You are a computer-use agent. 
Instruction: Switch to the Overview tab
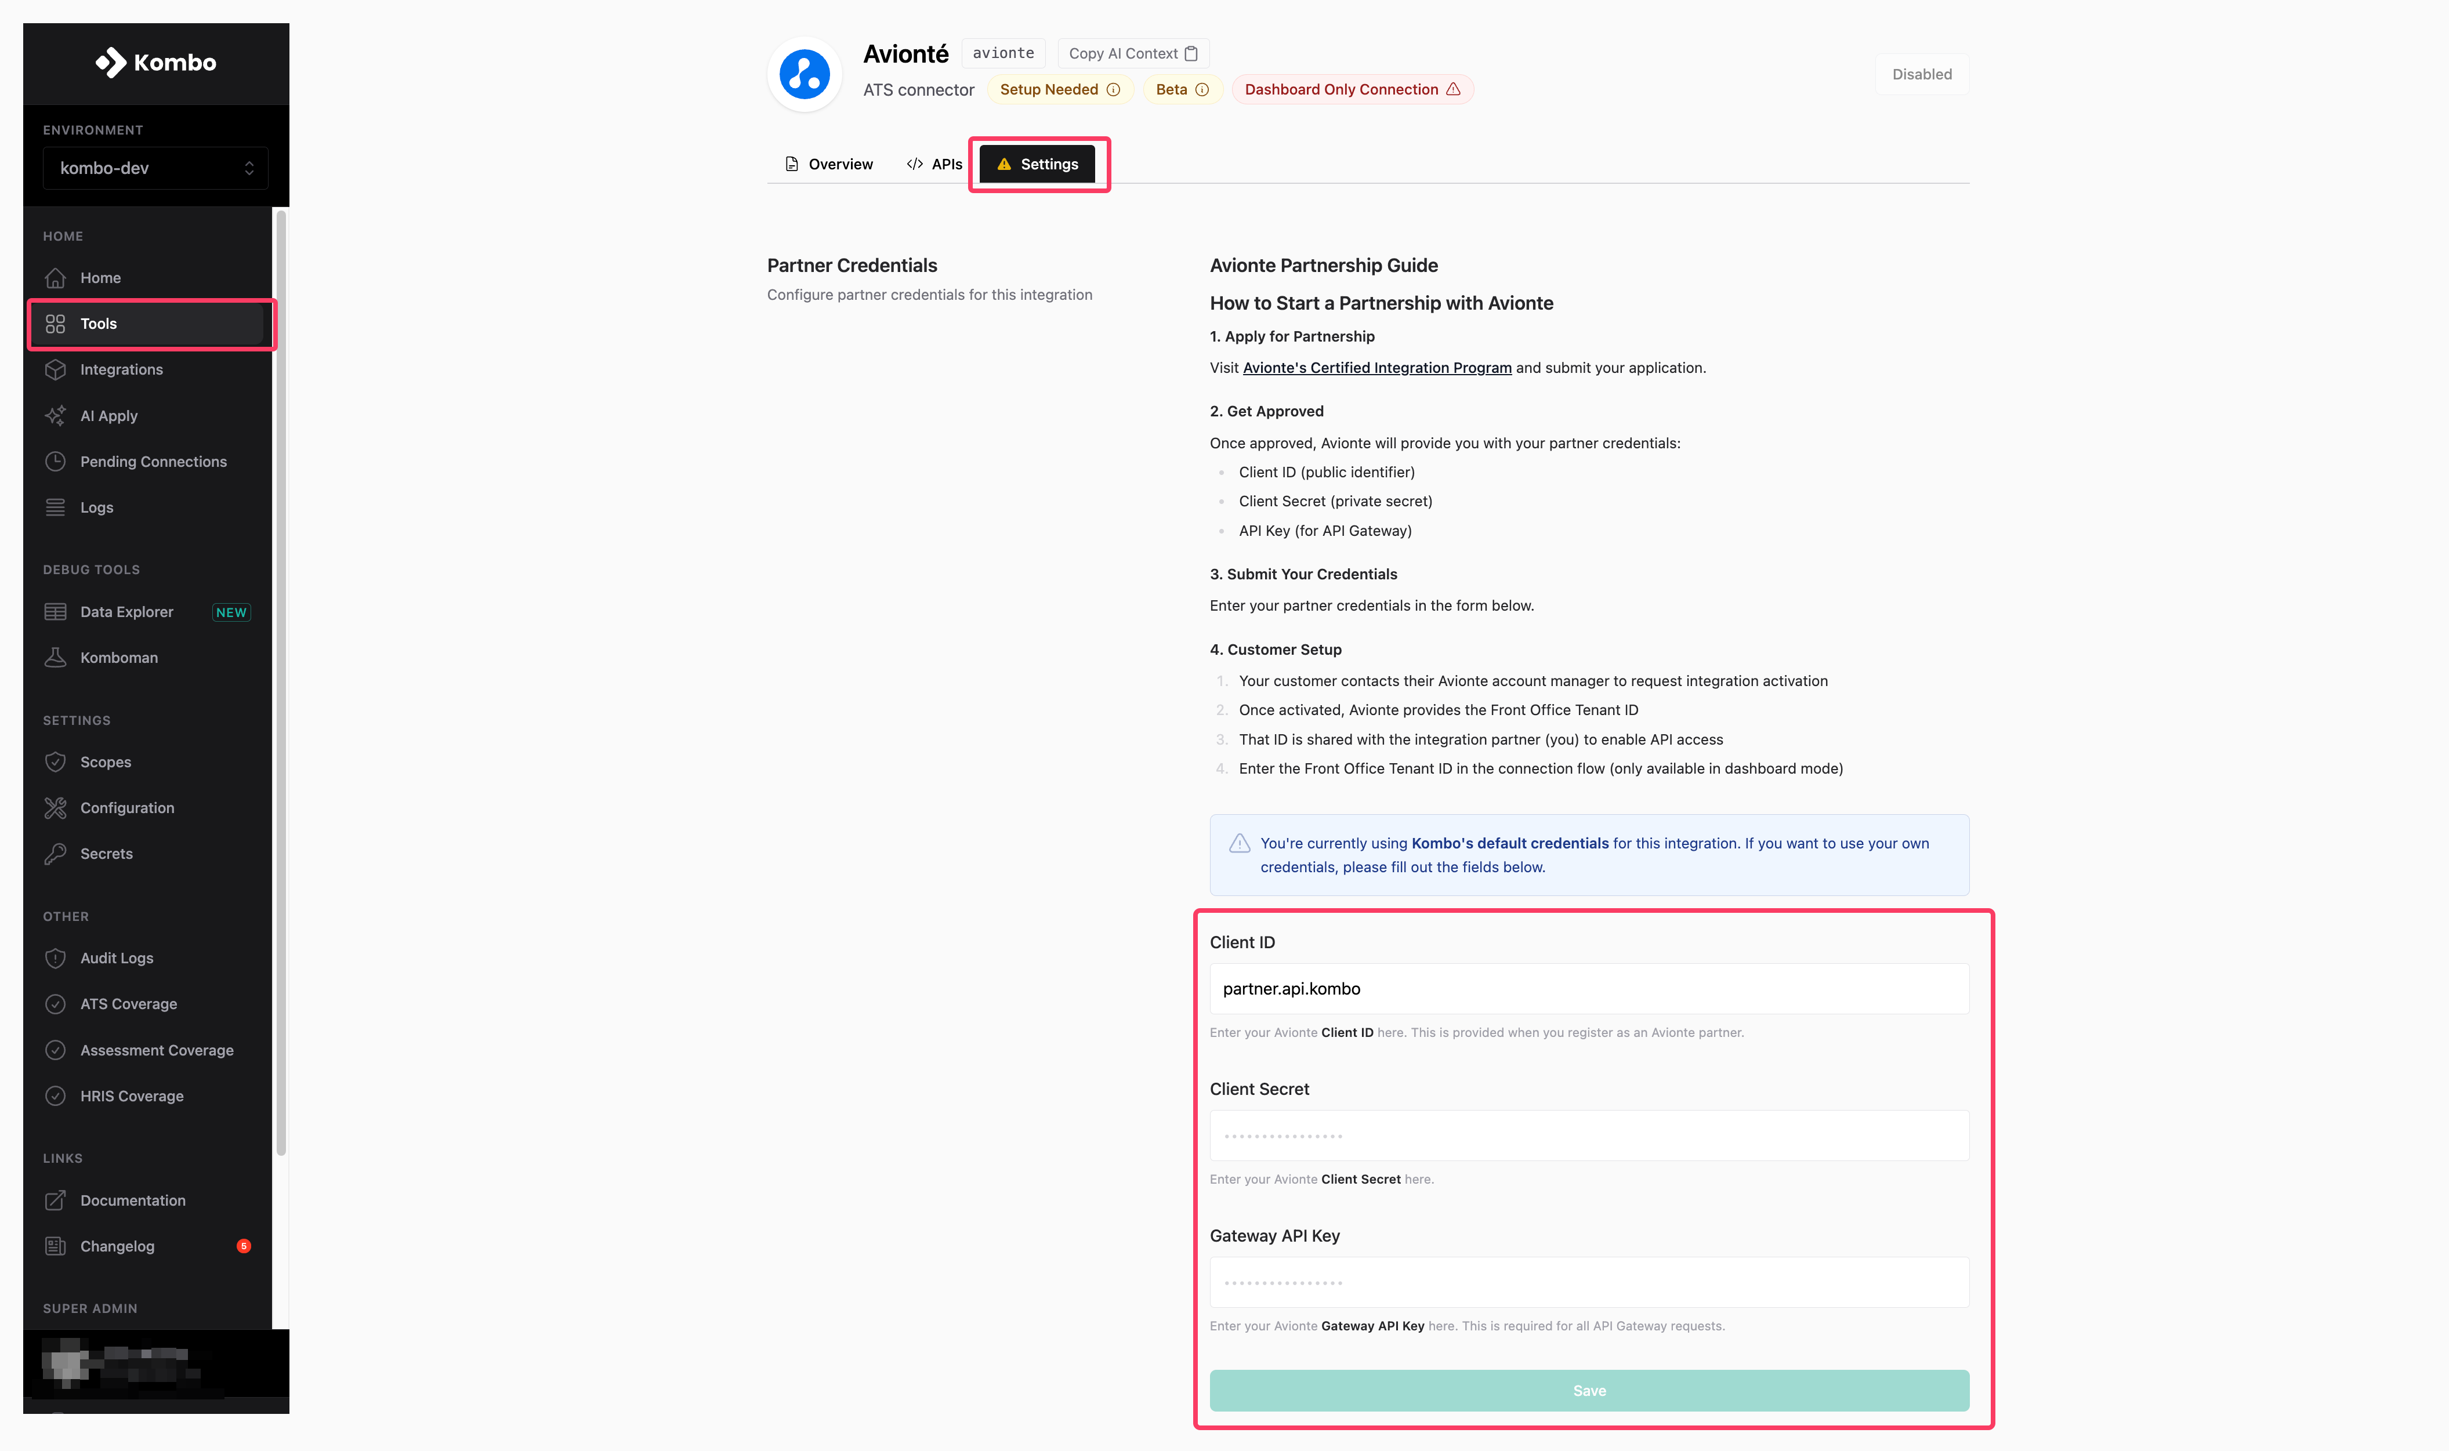coord(829,164)
